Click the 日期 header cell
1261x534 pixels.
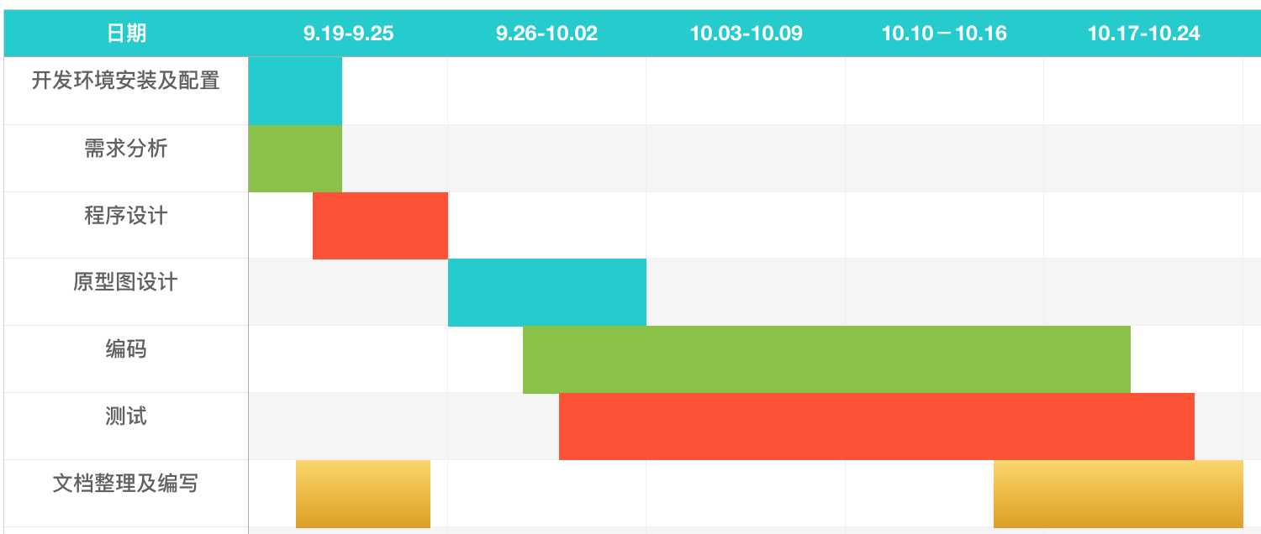pyautogui.click(x=126, y=34)
